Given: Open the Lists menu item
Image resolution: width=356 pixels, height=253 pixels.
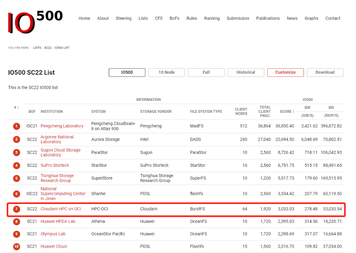Looking at the screenshot, I should click(x=143, y=18).
